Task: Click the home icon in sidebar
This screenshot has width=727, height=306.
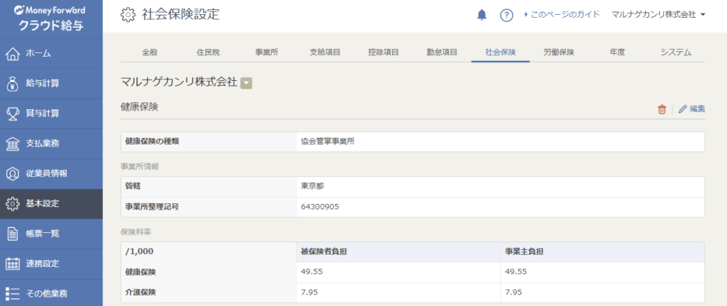Action: click(12, 53)
